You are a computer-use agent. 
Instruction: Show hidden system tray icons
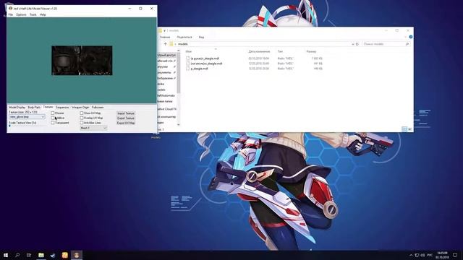coord(411,255)
